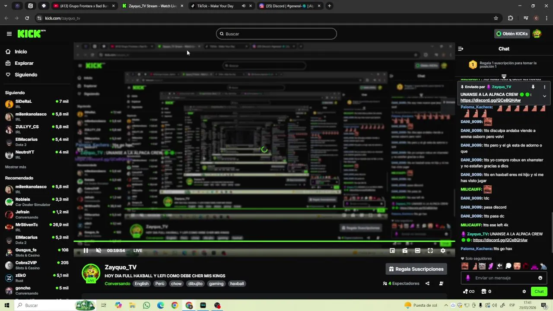The image size is (553, 311).
Task: Click the green stream progress bar
Action: point(264,241)
